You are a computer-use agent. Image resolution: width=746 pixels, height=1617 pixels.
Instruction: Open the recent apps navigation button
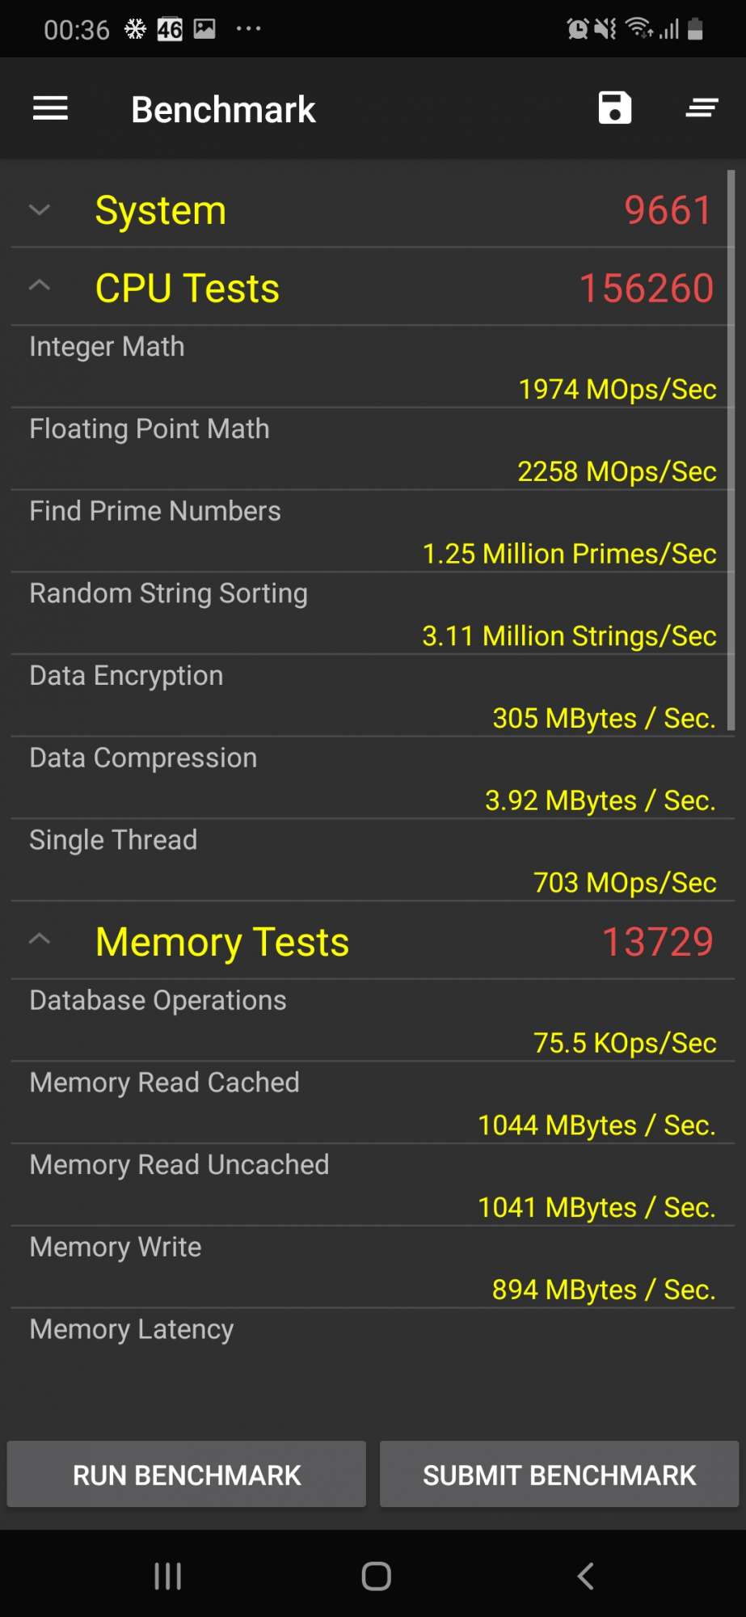(x=167, y=1576)
